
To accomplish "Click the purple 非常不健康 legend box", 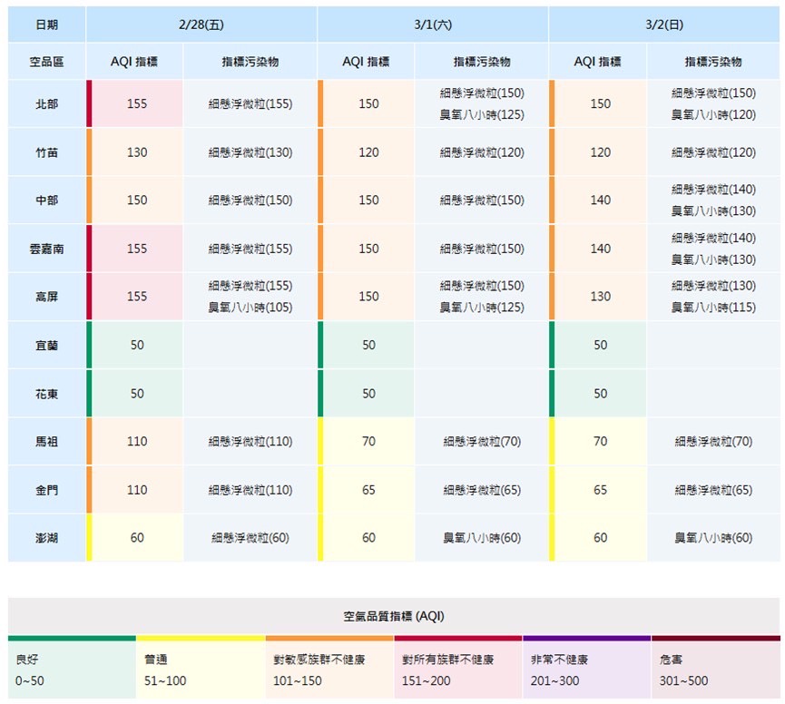I will pyautogui.click(x=587, y=668).
